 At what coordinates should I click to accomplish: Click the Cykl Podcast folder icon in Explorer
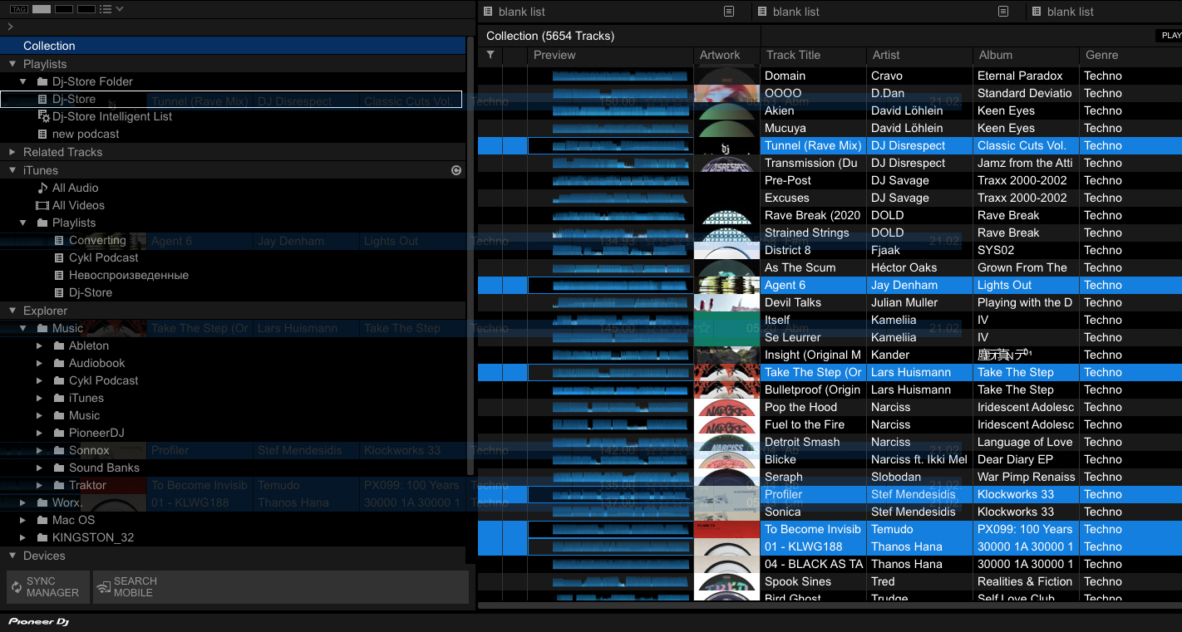(x=59, y=380)
